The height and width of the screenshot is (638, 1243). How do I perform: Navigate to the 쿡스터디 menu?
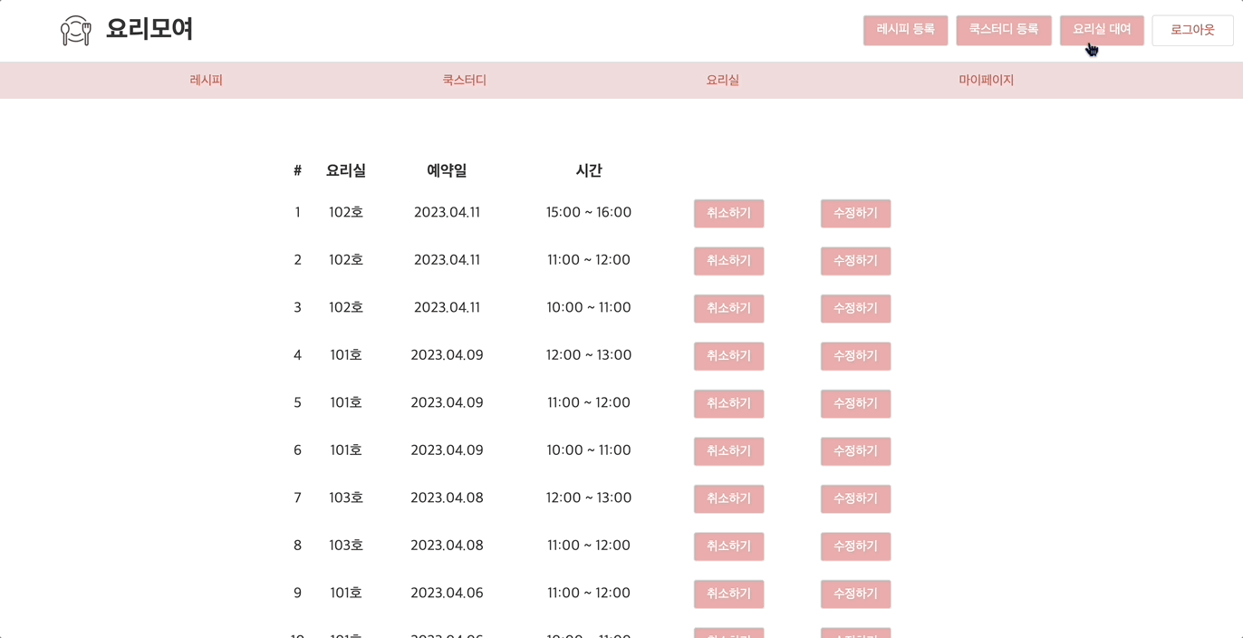pos(464,80)
